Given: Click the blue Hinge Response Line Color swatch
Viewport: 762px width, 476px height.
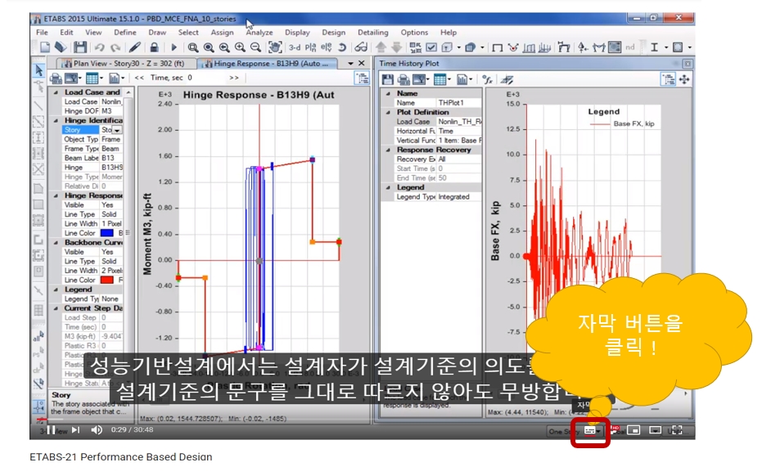Looking at the screenshot, I should tap(107, 233).
